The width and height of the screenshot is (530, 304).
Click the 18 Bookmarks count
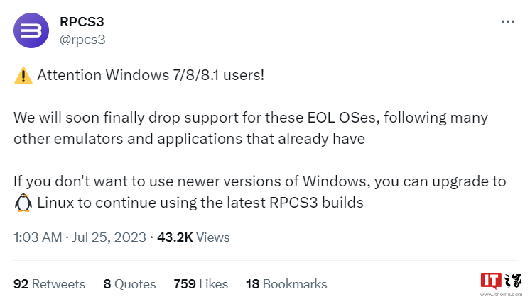pos(286,284)
